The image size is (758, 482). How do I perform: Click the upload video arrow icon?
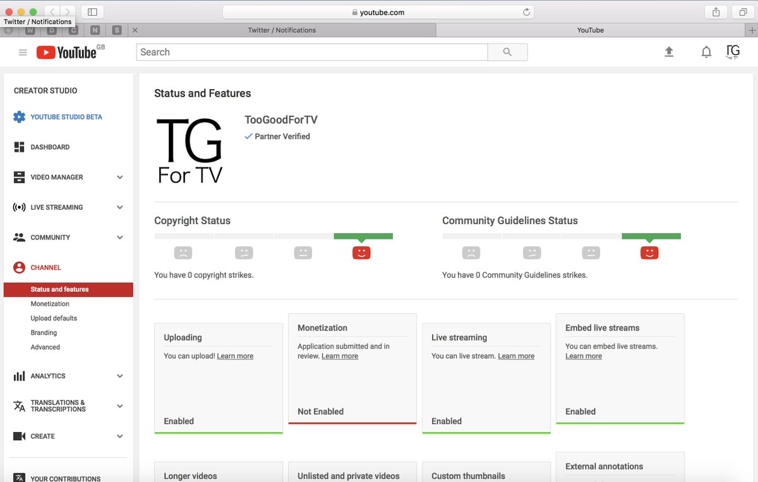click(x=669, y=52)
